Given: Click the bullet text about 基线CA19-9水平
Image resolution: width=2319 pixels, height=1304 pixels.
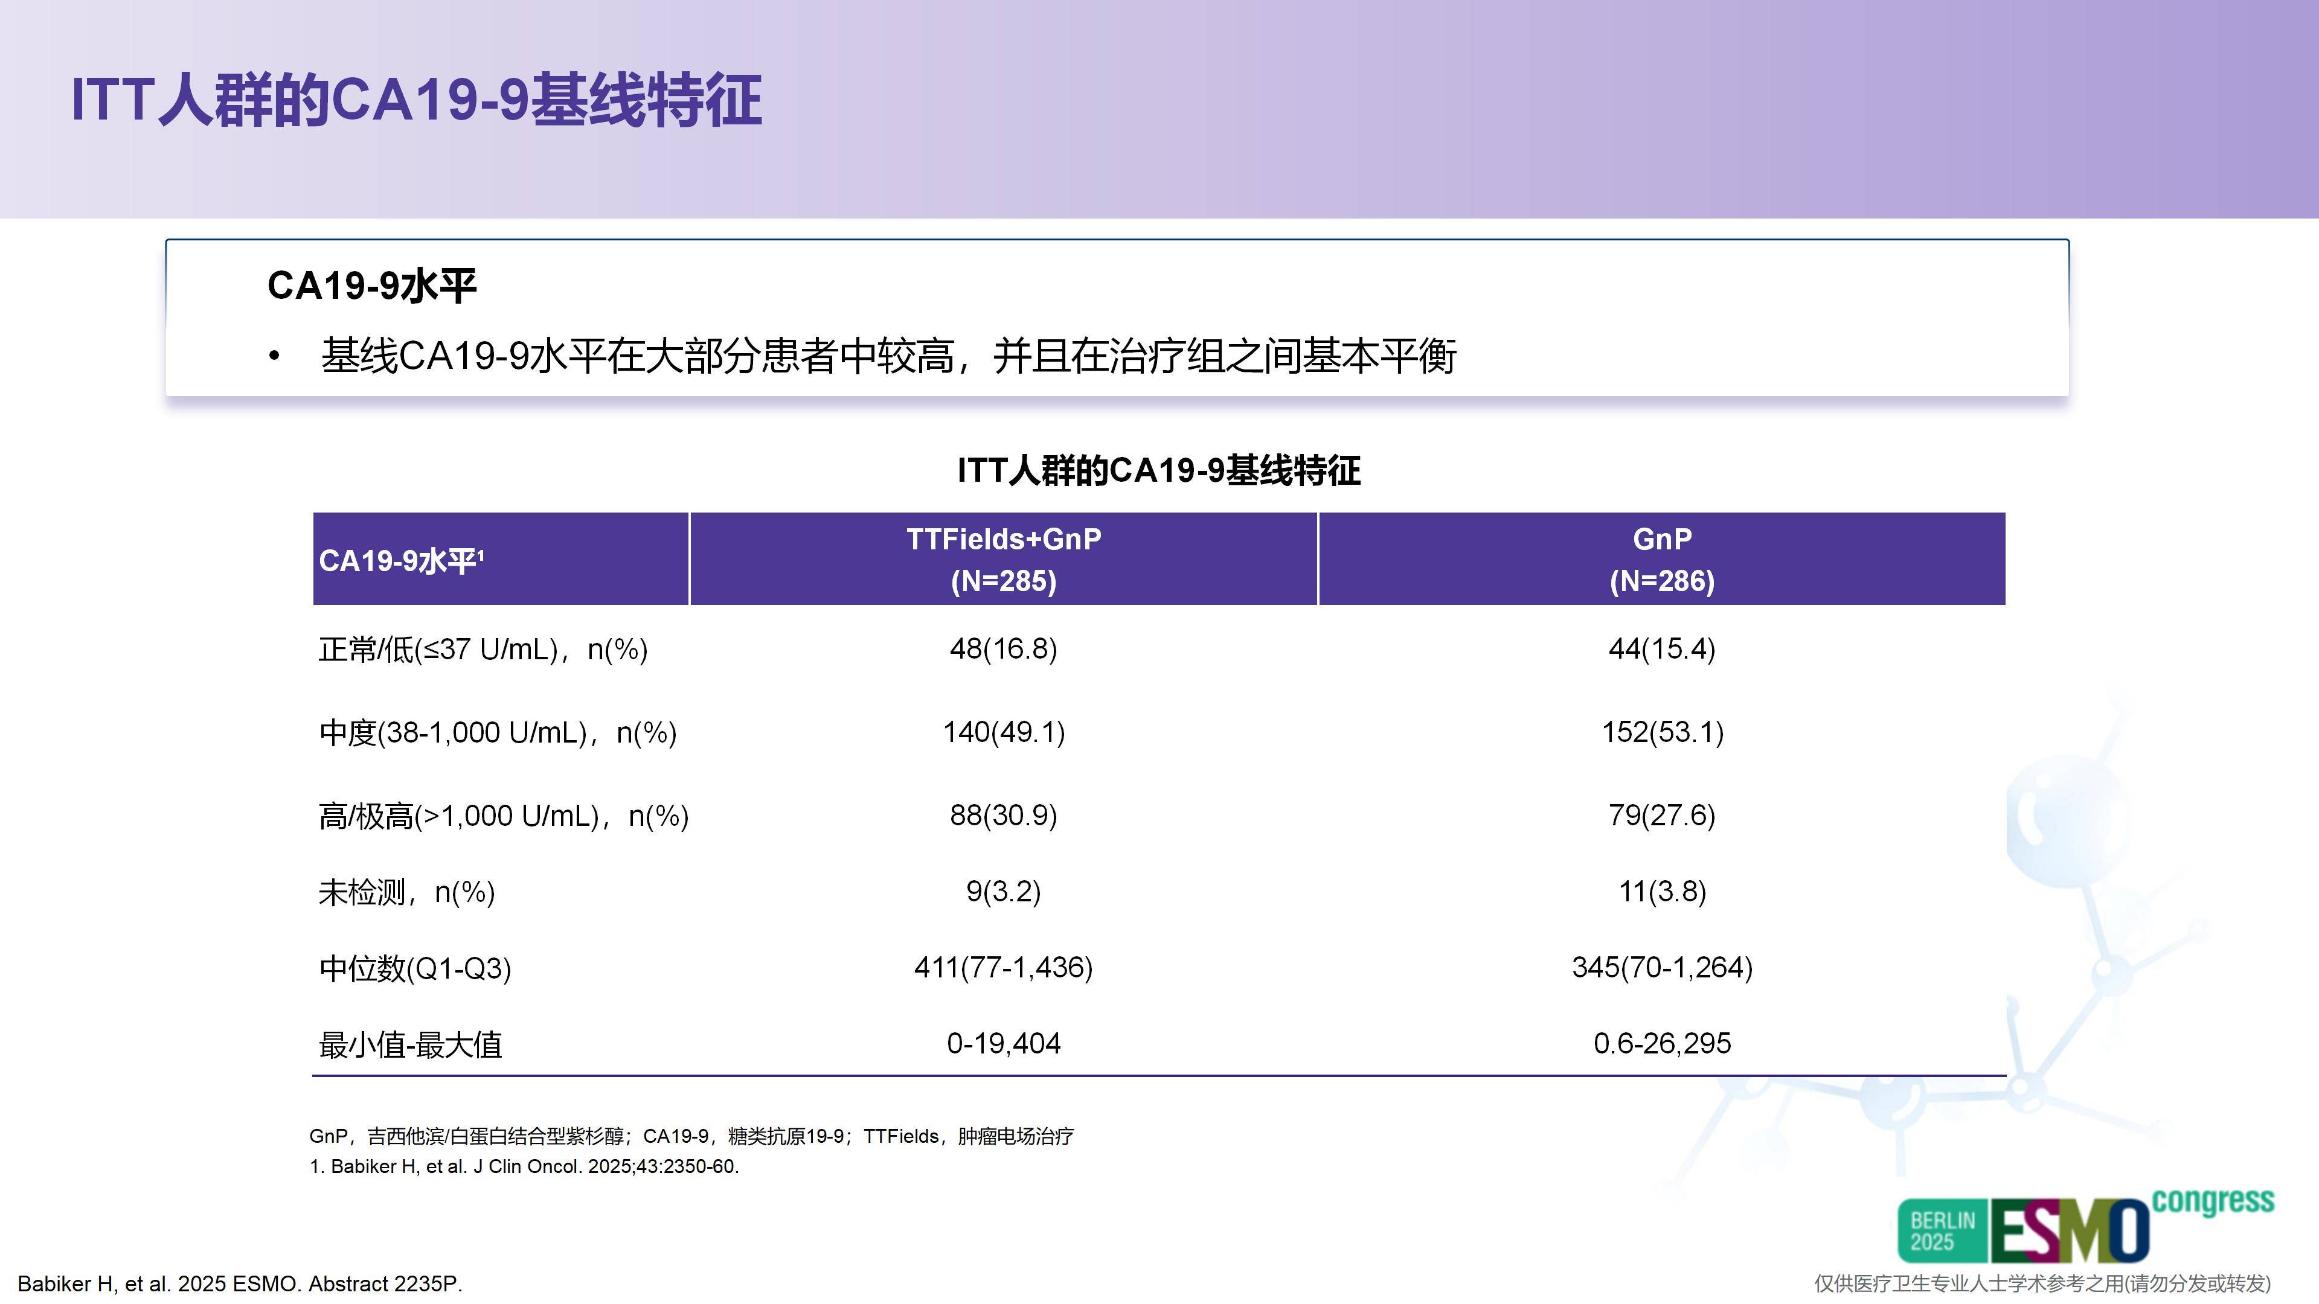Looking at the screenshot, I should [888, 356].
